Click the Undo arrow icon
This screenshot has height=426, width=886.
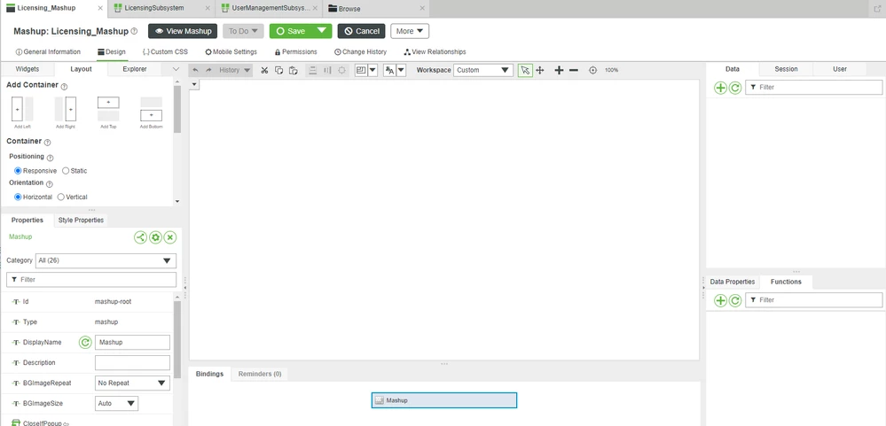(x=195, y=70)
